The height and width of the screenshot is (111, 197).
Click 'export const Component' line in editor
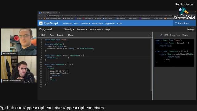59,64
